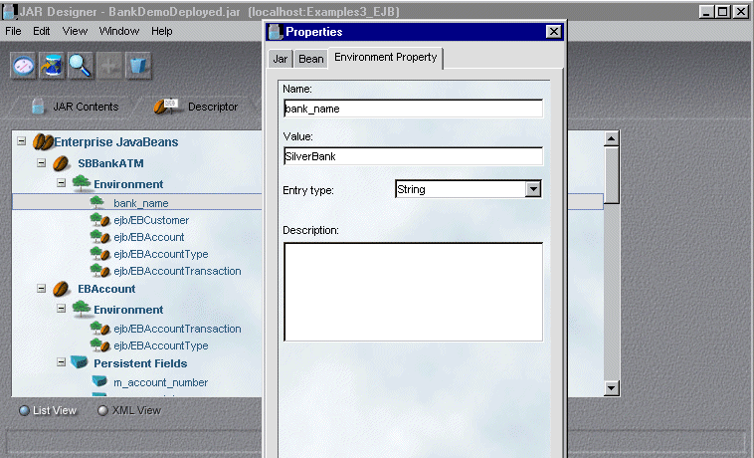The height and width of the screenshot is (458, 754).
Task: Select the SBBankATM label in tree
Action: (110, 163)
